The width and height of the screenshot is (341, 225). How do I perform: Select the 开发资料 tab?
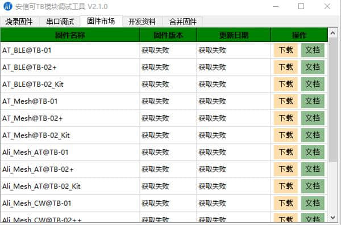tap(142, 22)
